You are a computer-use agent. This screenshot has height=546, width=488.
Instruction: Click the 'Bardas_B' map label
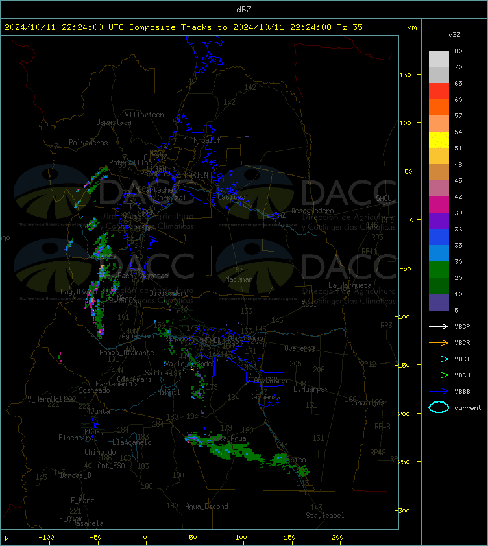click(x=75, y=475)
